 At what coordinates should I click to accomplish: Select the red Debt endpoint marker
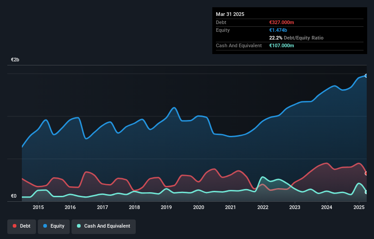(x=366, y=174)
